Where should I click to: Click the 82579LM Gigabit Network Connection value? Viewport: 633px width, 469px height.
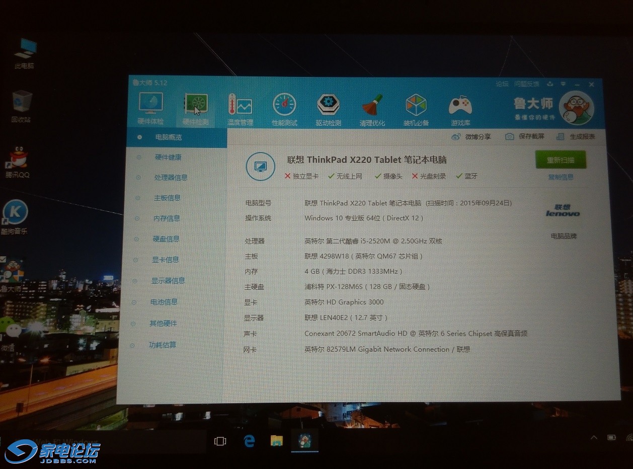pos(387,349)
